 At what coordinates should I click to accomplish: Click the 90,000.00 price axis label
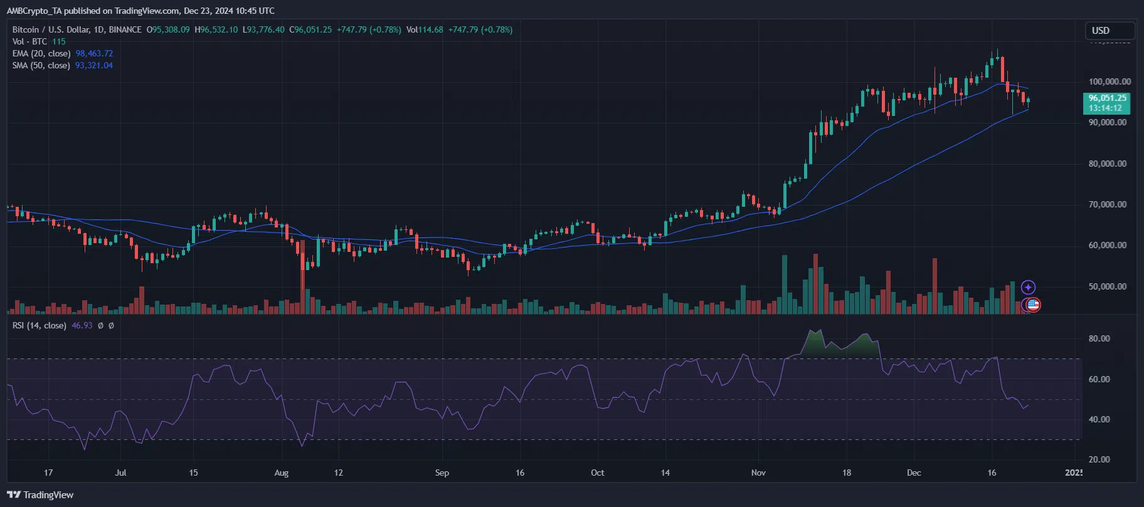coord(1108,122)
